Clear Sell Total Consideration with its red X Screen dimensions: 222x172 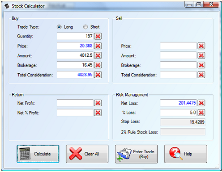(201, 75)
